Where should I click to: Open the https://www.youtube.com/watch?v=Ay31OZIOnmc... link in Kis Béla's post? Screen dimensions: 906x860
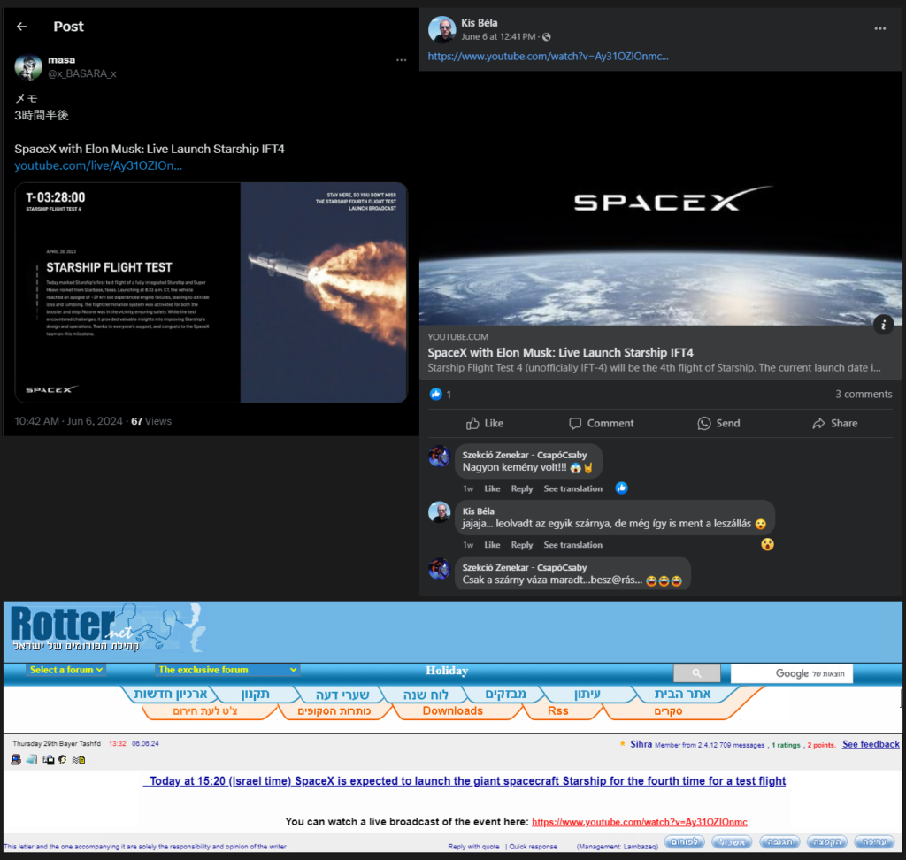548,57
